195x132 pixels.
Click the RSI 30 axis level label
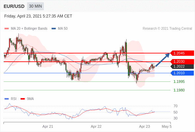(175, 118)
